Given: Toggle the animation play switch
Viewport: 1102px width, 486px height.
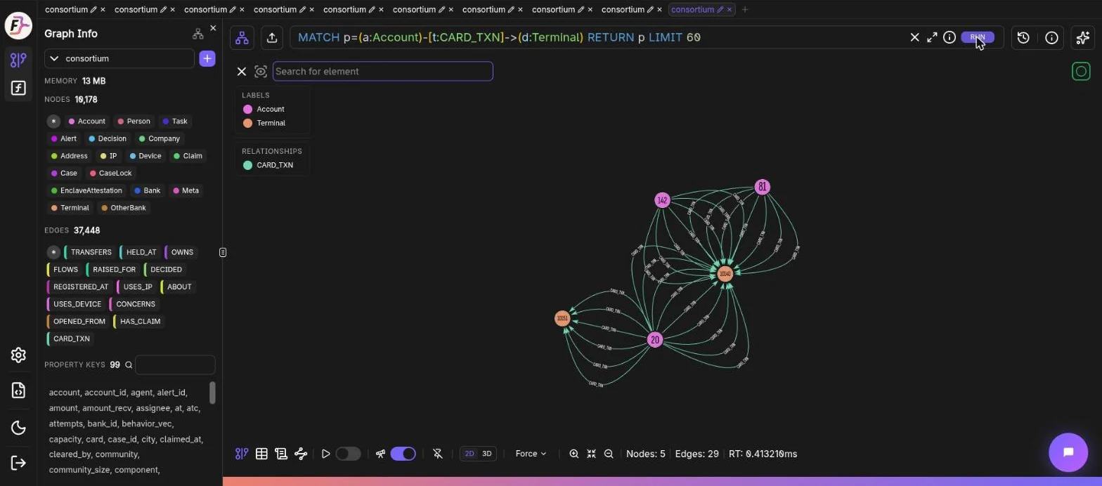Looking at the screenshot, I should pos(348,454).
